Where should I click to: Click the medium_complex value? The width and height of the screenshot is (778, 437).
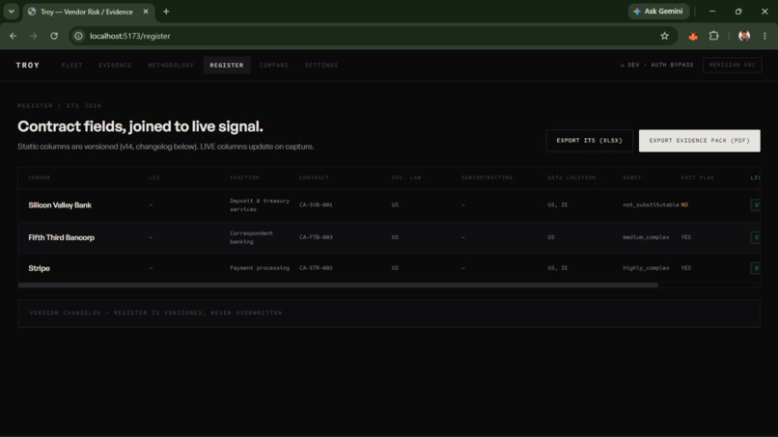(646, 237)
